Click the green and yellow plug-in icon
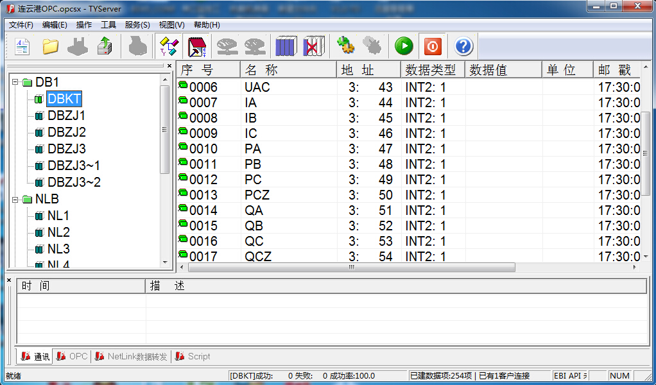656x385 pixels. coord(346,46)
